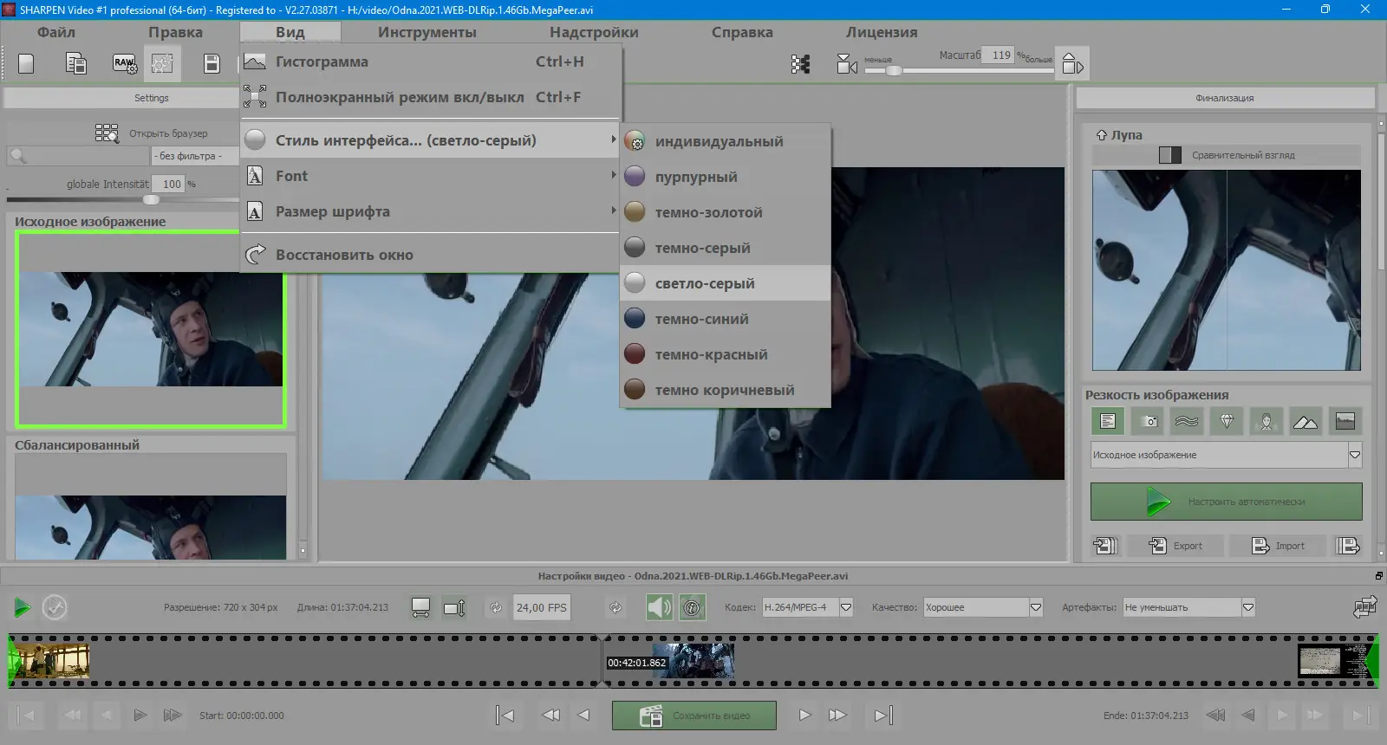This screenshot has width=1387, height=745.
Task: Toggle the audio speaker button
Action: click(x=660, y=607)
